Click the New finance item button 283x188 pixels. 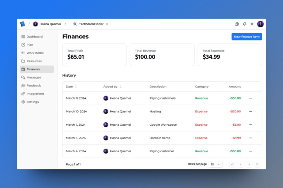click(247, 37)
